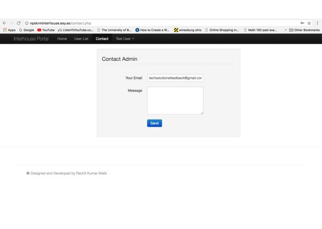Click the browser forward arrow
Viewport: 322px width, 229px height.
[12, 23]
